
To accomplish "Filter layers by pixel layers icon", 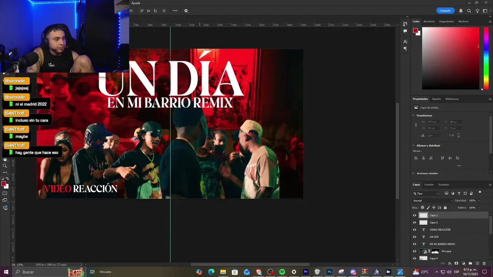I will (x=446, y=194).
